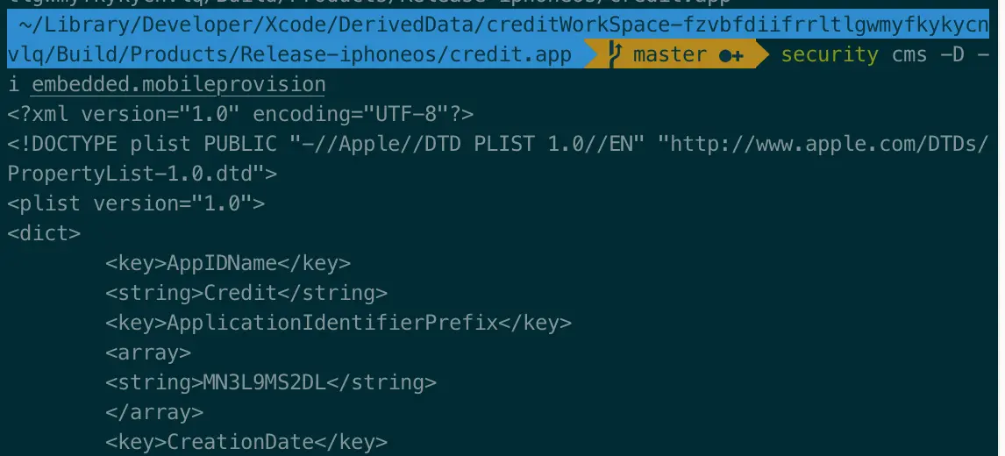Click the PropertyList-1.0.dtd text
This screenshot has height=456, width=1005.
coord(130,174)
